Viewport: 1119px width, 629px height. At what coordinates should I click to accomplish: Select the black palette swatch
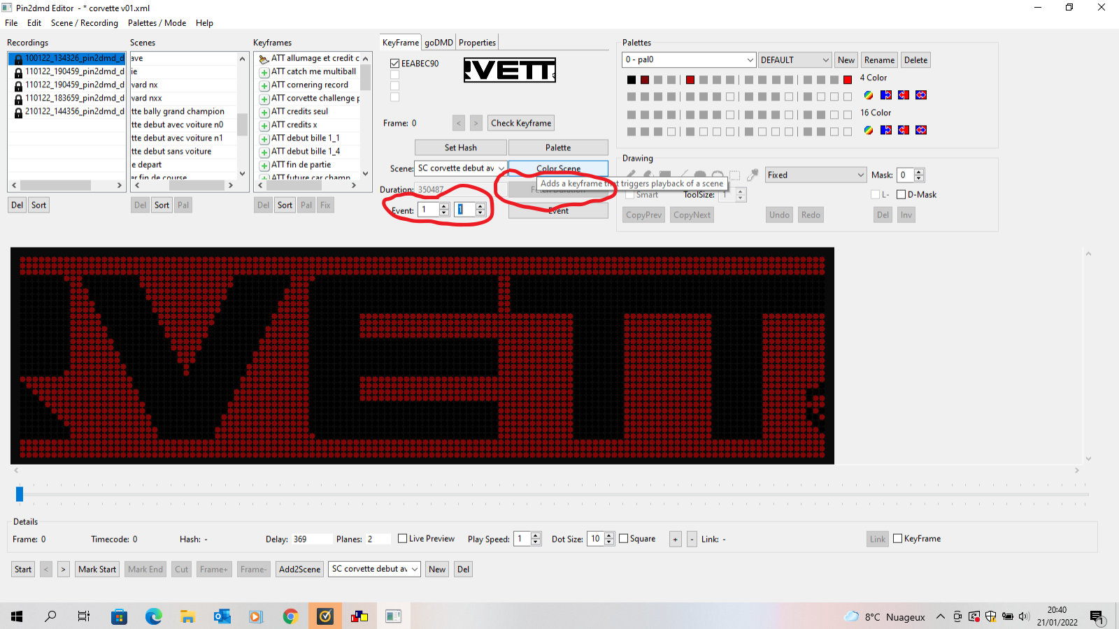(632, 80)
